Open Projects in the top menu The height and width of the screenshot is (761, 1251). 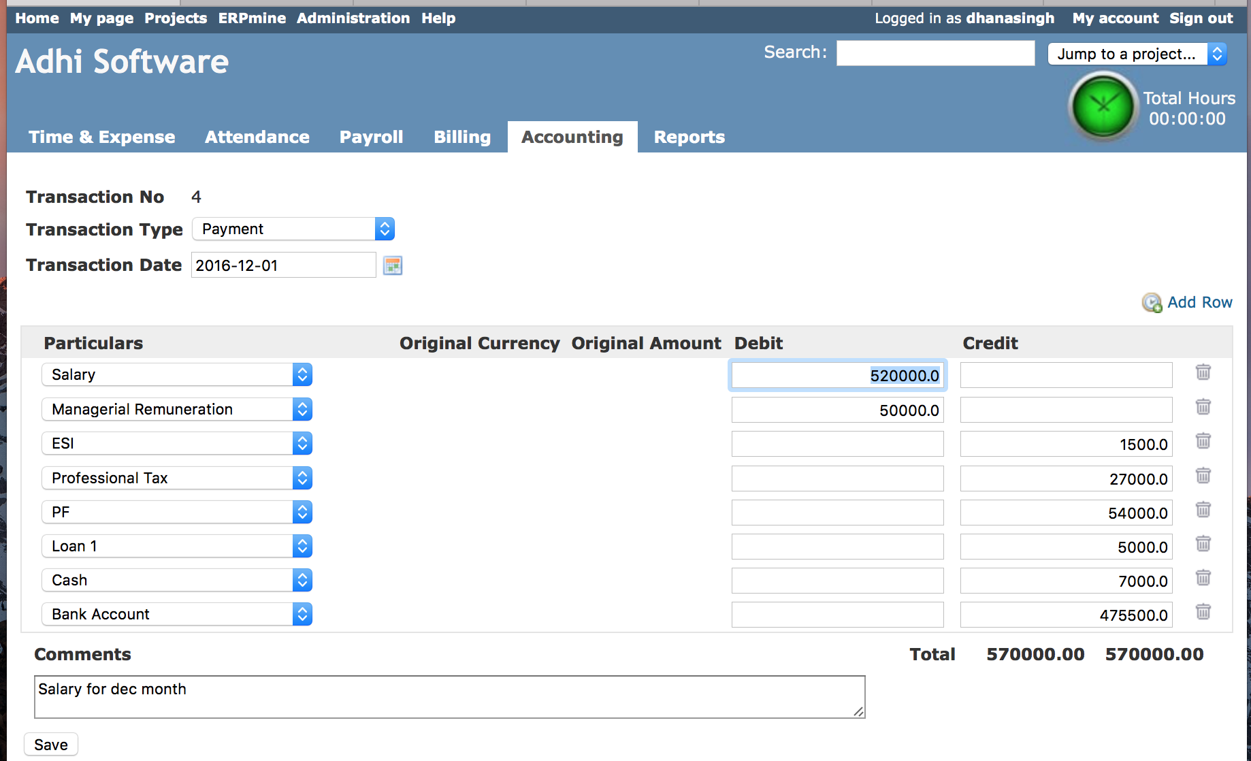(x=176, y=18)
